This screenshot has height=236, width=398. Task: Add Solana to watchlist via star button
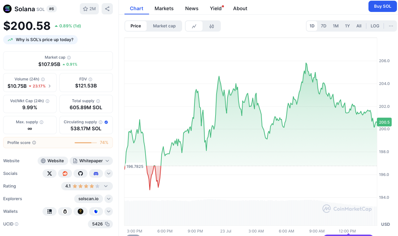point(89,9)
